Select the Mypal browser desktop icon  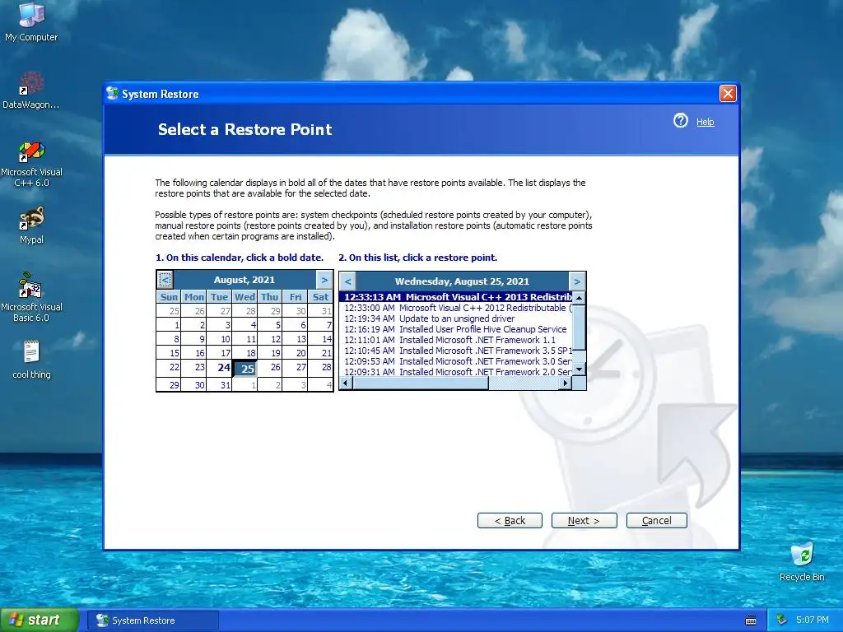point(31,225)
